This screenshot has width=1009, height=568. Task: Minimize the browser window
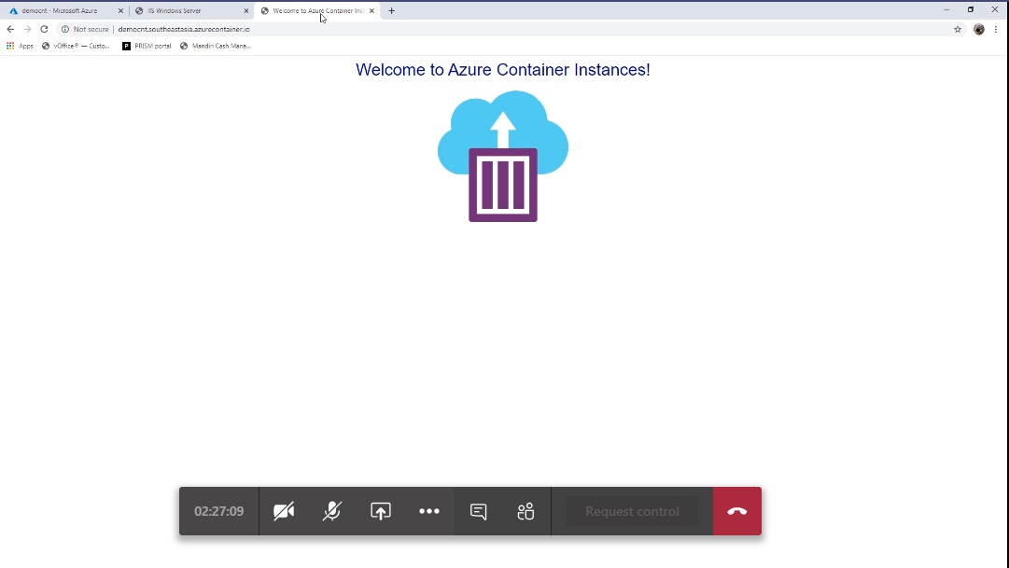pos(946,9)
